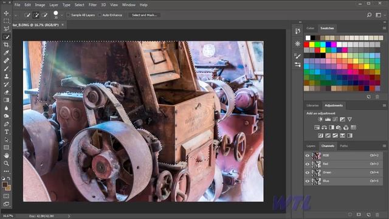Open the search magnifier in options bar
The height and width of the screenshot is (219, 389).
[x=369, y=15]
